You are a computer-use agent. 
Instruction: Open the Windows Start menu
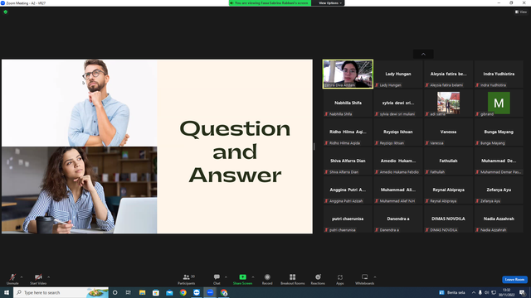pos(7,292)
